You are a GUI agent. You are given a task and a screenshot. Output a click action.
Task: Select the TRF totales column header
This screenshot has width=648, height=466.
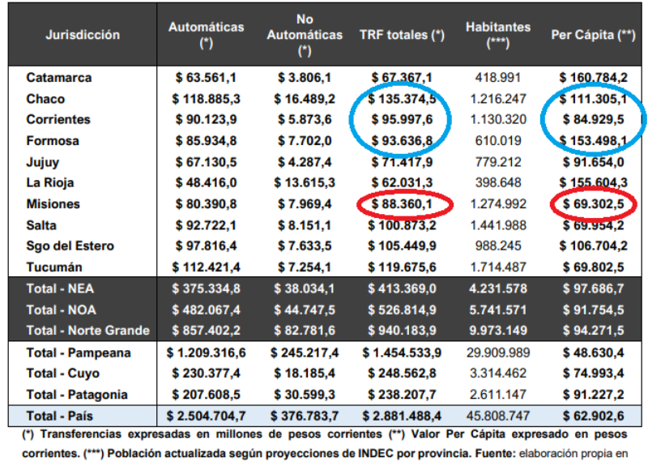[403, 35]
